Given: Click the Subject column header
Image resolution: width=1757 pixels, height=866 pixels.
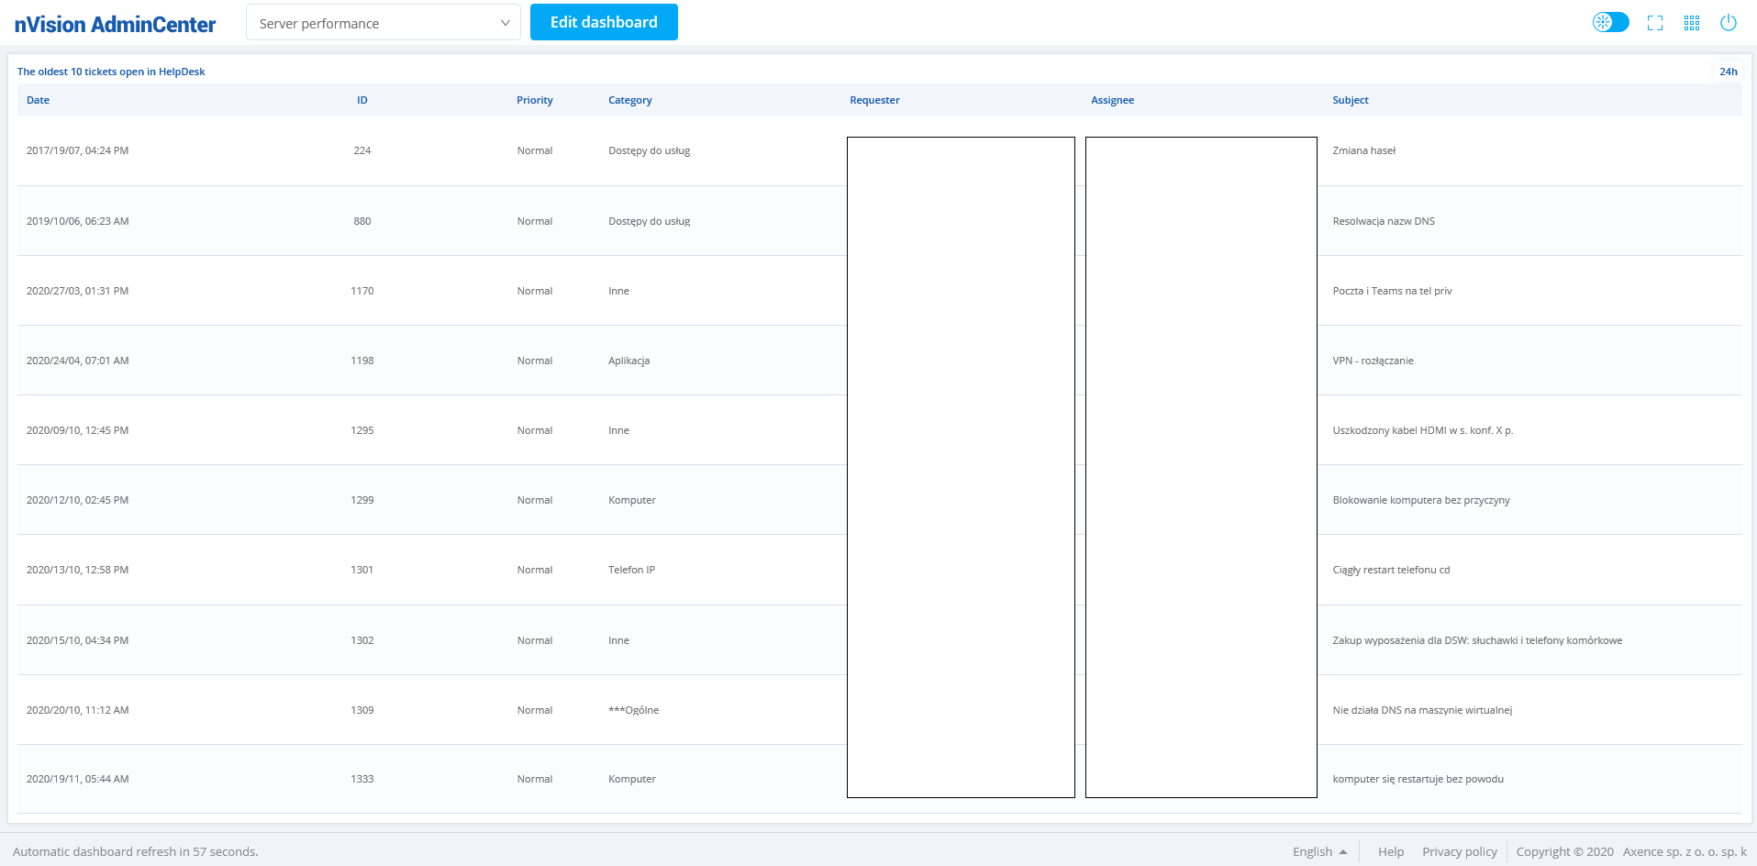Looking at the screenshot, I should tap(1350, 100).
